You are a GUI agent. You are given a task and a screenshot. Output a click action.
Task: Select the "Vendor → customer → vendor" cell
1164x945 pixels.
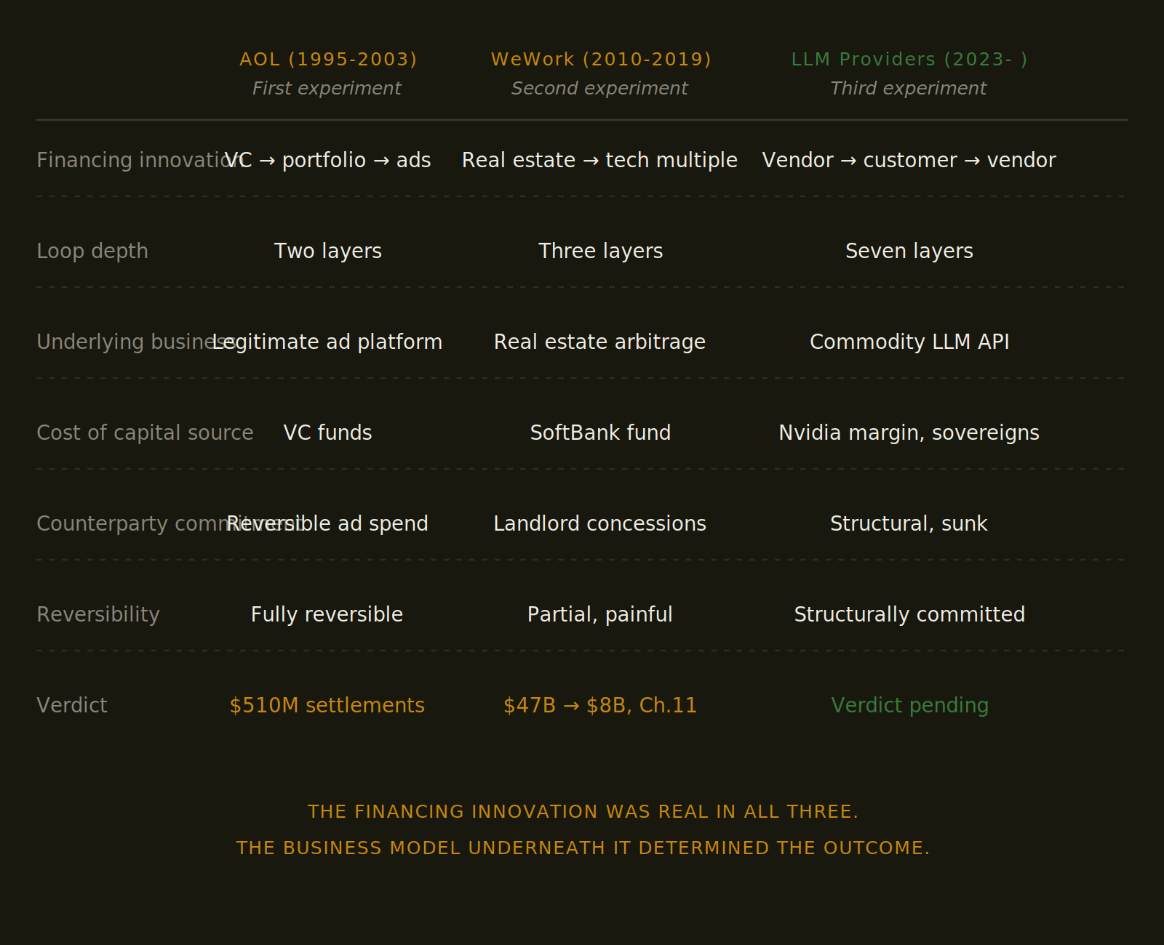[909, 160]
